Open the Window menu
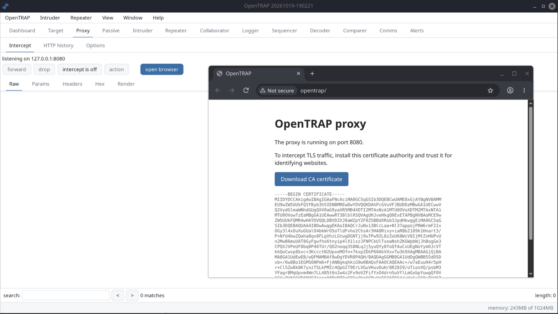The image size is (558, 314). click(133, 18)
